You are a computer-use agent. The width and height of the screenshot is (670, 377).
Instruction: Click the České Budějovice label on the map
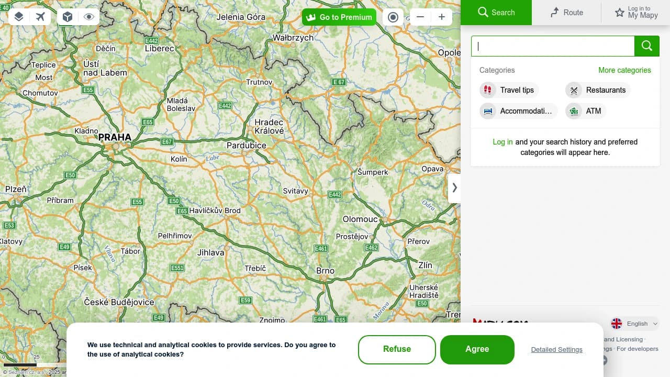coord(119,302)
